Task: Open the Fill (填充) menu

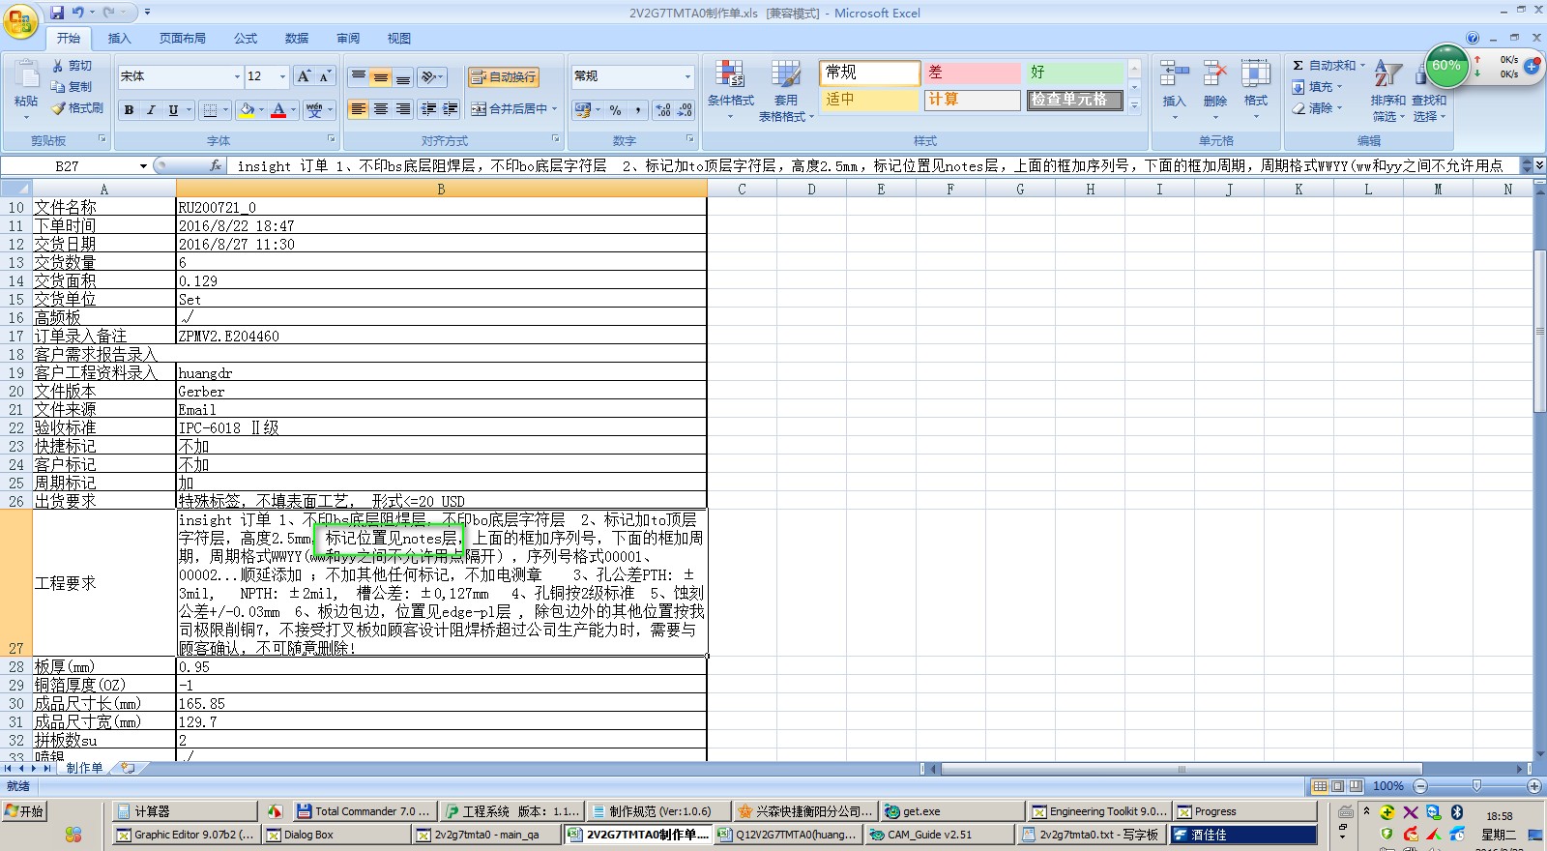Action: click(1317, 87)
